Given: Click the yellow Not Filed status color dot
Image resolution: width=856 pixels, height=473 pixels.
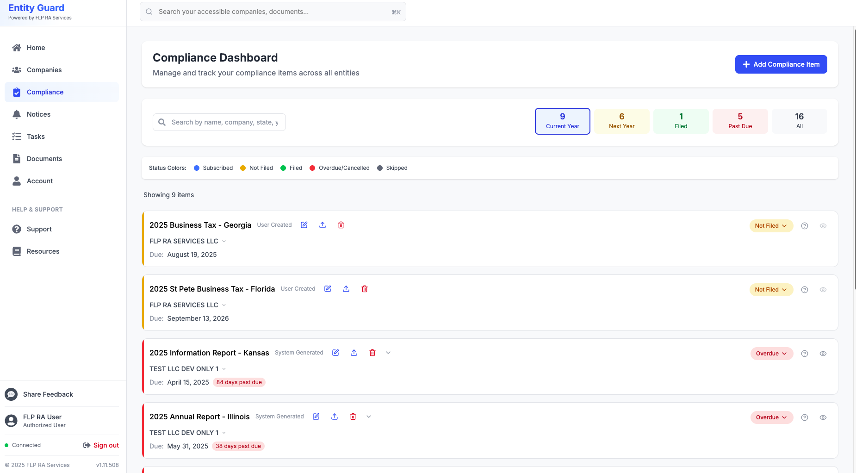Looking at the screenshot, I should 243,168.
